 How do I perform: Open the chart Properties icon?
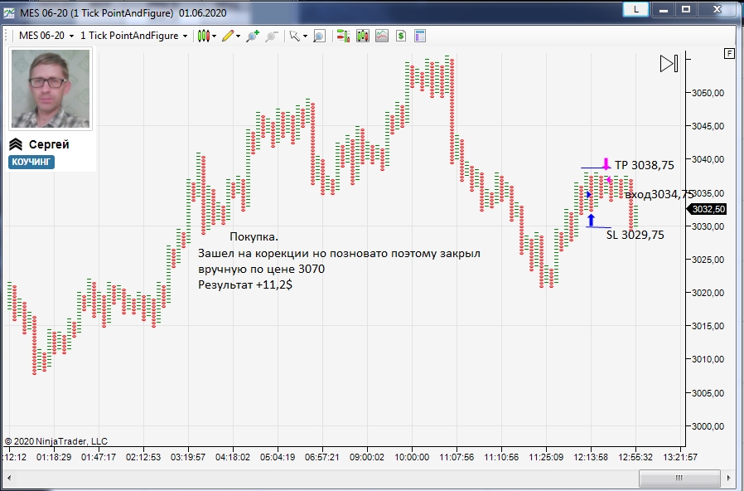pyautogui.click(x=420, y=36)
